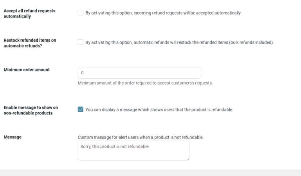Click the checkmark icon in the checked box
Viewport: 301px width, 176px height.
tap(81, 109)
